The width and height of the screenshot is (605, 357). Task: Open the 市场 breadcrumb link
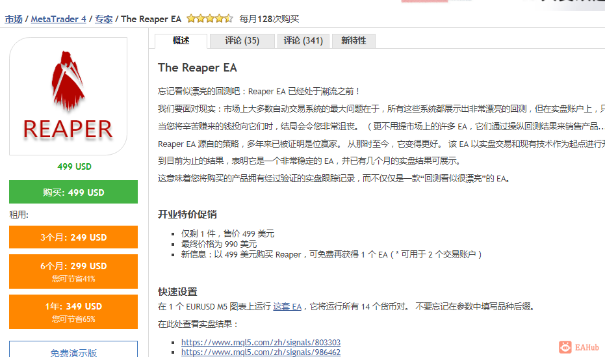pyautogui.click(x=14, y=19)
